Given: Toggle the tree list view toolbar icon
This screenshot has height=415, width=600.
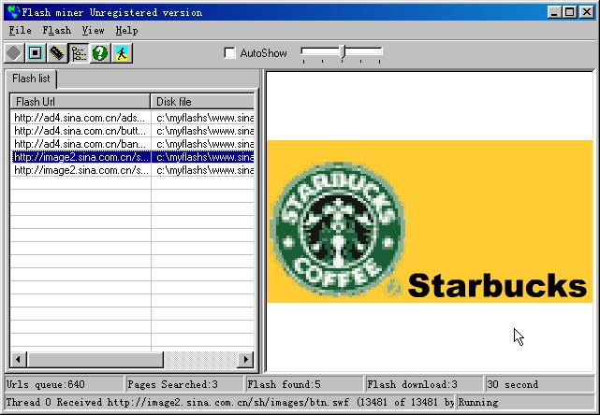Looking at the screenshot, I should [79, 52].
